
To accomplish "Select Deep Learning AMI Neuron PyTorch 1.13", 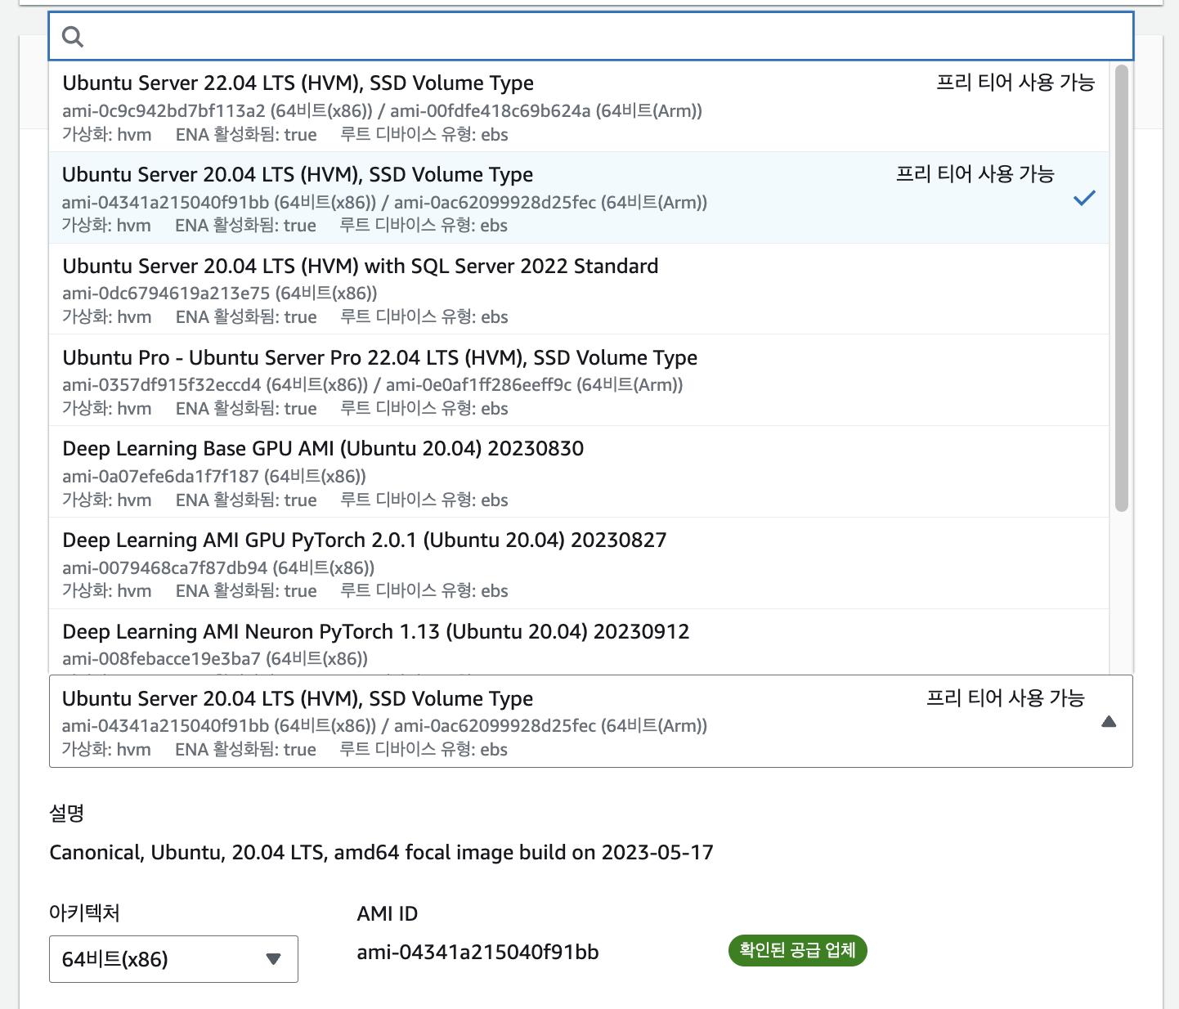I will tap(579, 643).
